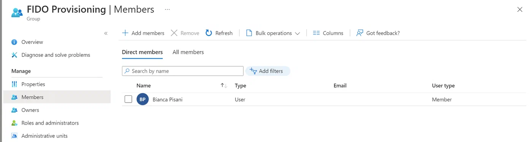Click the Columns list icon

coord(316,33)
